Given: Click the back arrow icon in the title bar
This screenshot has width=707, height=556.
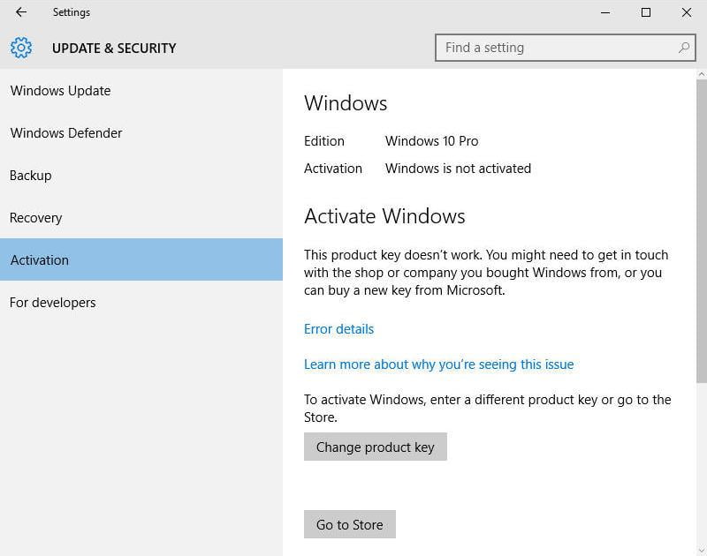Looking at the screenshot, I should [20, 12].
